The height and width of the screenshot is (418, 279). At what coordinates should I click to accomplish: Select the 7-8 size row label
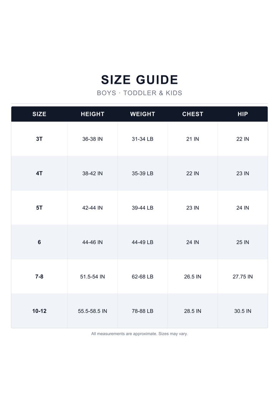pos(39,277)
